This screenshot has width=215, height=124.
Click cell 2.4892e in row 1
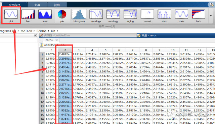[x=65, y=54]
